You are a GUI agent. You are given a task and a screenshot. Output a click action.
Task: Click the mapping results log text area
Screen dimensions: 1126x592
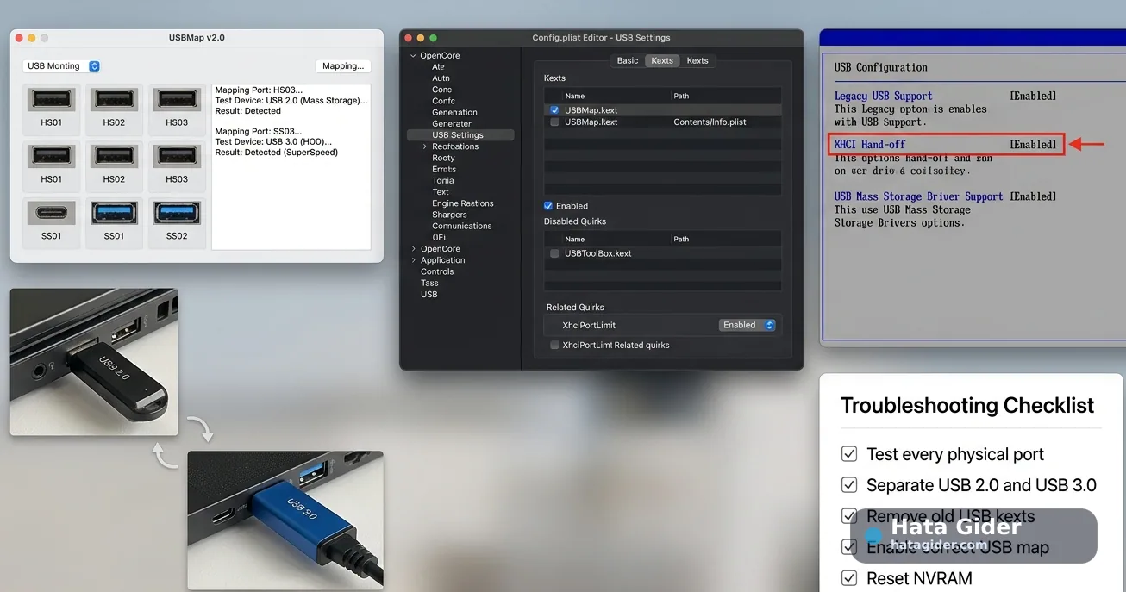[291, 166]
